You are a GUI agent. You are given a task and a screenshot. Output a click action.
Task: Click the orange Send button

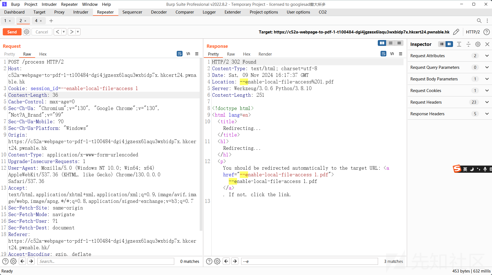point(12,32)
